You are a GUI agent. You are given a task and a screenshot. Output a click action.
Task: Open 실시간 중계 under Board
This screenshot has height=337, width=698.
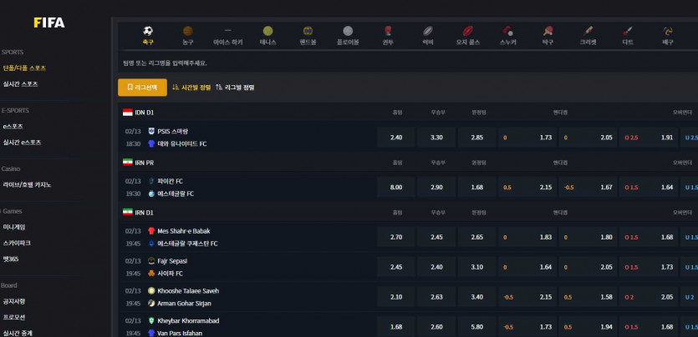pos(18,333)
